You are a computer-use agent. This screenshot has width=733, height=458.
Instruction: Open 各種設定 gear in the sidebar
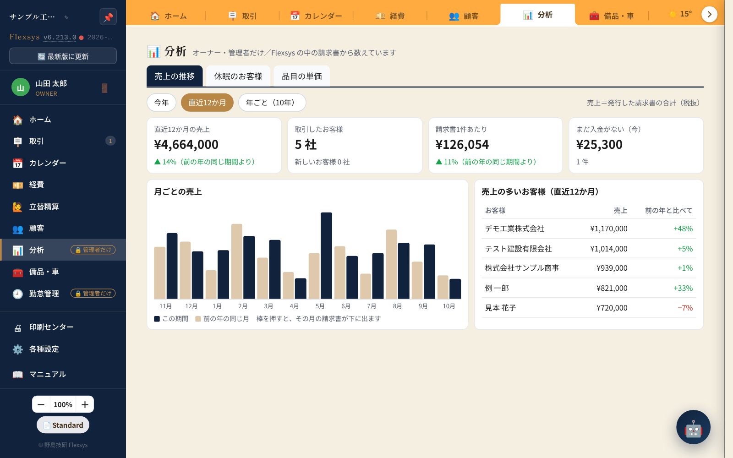click(x=63, y=349)
